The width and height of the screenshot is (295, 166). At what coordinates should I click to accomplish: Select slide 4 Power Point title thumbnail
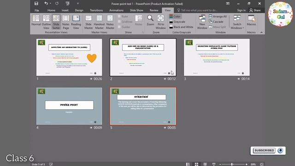[x=69, y=106]
